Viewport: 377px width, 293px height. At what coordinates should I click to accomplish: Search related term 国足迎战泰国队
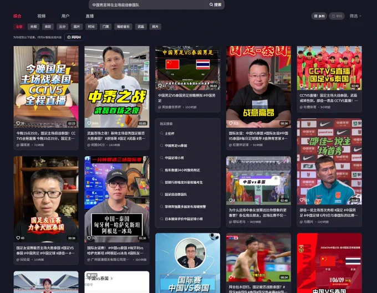point(176,194)
